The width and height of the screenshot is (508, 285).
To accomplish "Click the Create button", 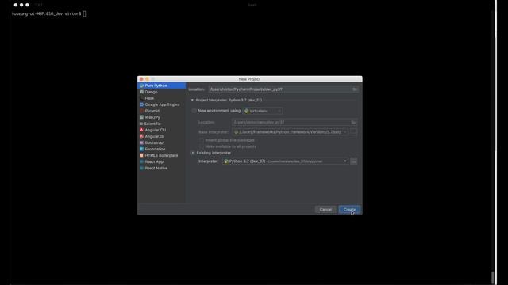I will point(349,210).
